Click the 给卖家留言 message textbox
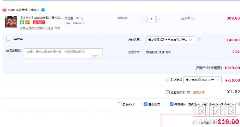Screen dimensions: 240x127 click(63, 53)
